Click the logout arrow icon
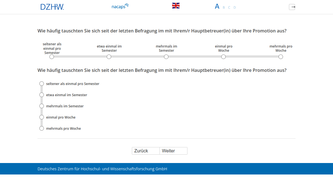333x177 pixels. 292,7
